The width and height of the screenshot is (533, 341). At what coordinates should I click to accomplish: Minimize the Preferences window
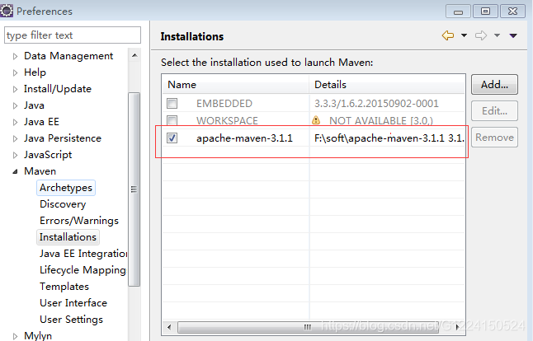click(x=458, y=12)
